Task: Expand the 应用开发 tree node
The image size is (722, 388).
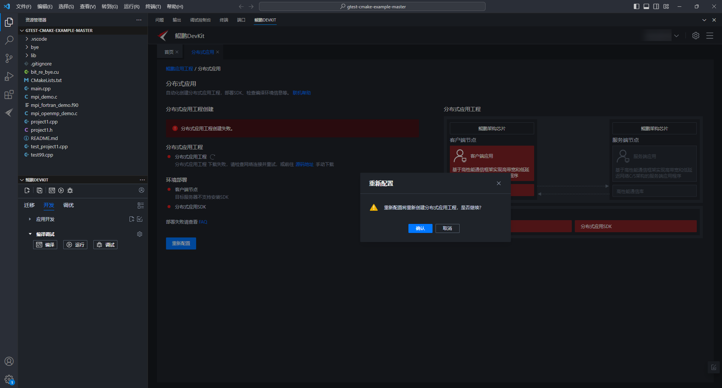Action: coord(30,219)
